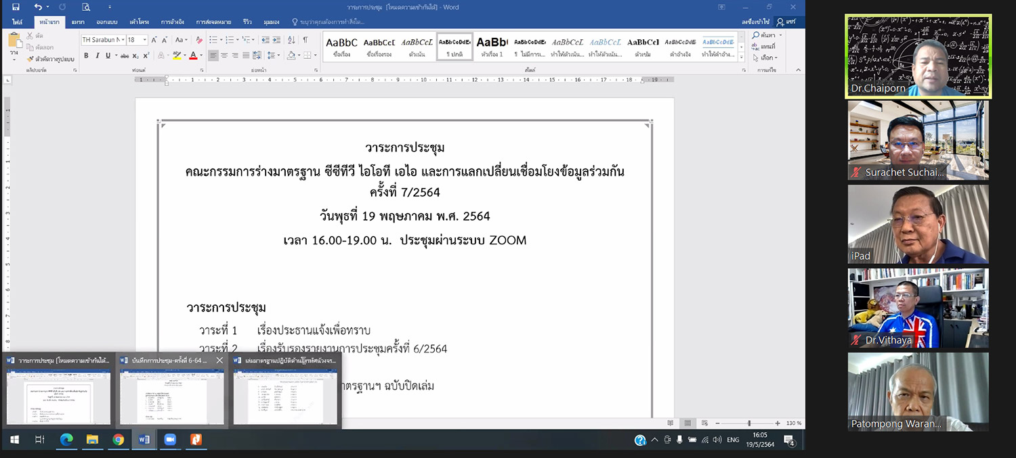Open the แทรก (Insert) ribbon tab
Image resolution: width=1016 pixels, height=458 pixels.
point(78,22)
